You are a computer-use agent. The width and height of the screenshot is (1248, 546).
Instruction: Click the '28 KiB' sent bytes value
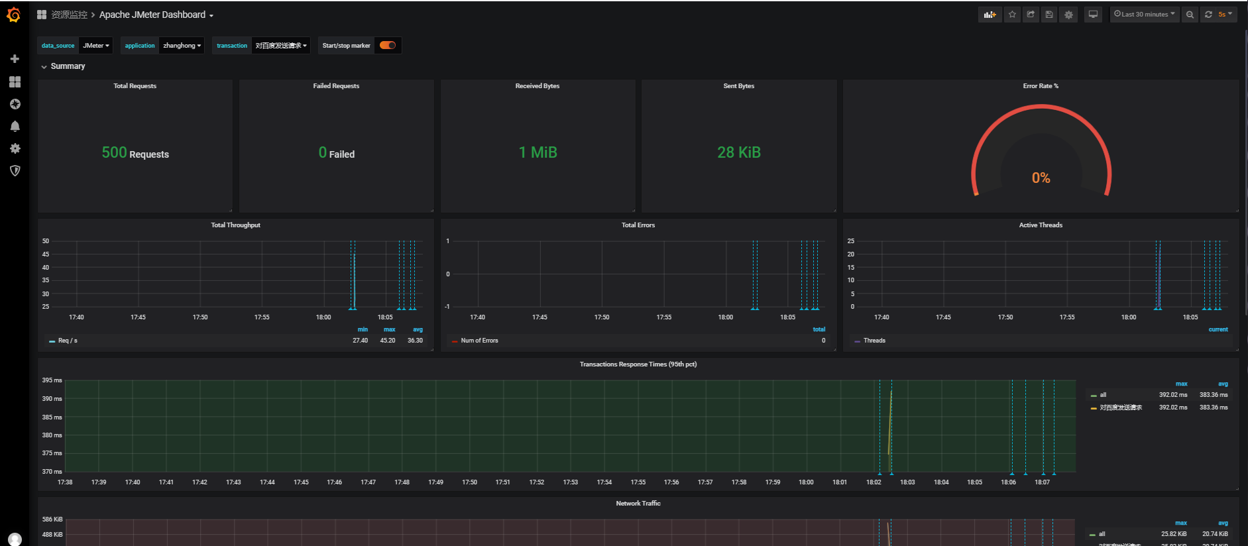[x=739, y=152]
